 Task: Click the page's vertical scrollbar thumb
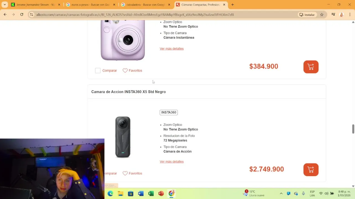[x=353, y=129]
